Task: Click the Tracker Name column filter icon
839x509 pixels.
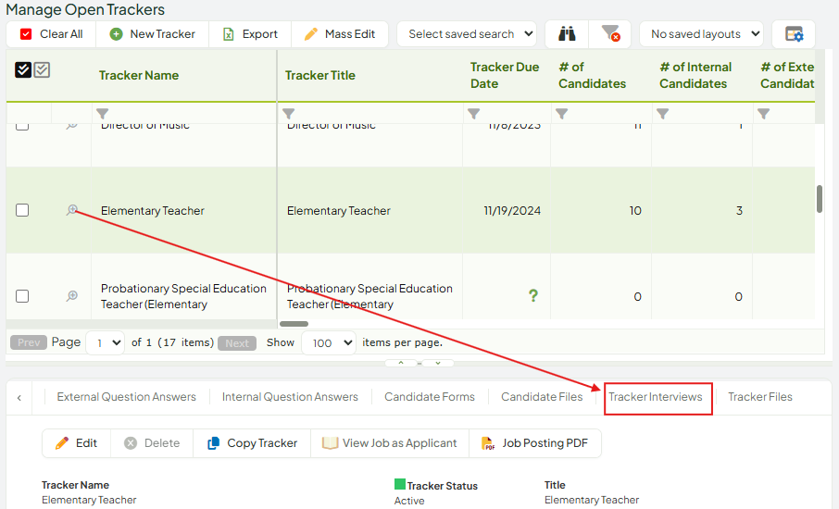Action: [x=102, y=113]
